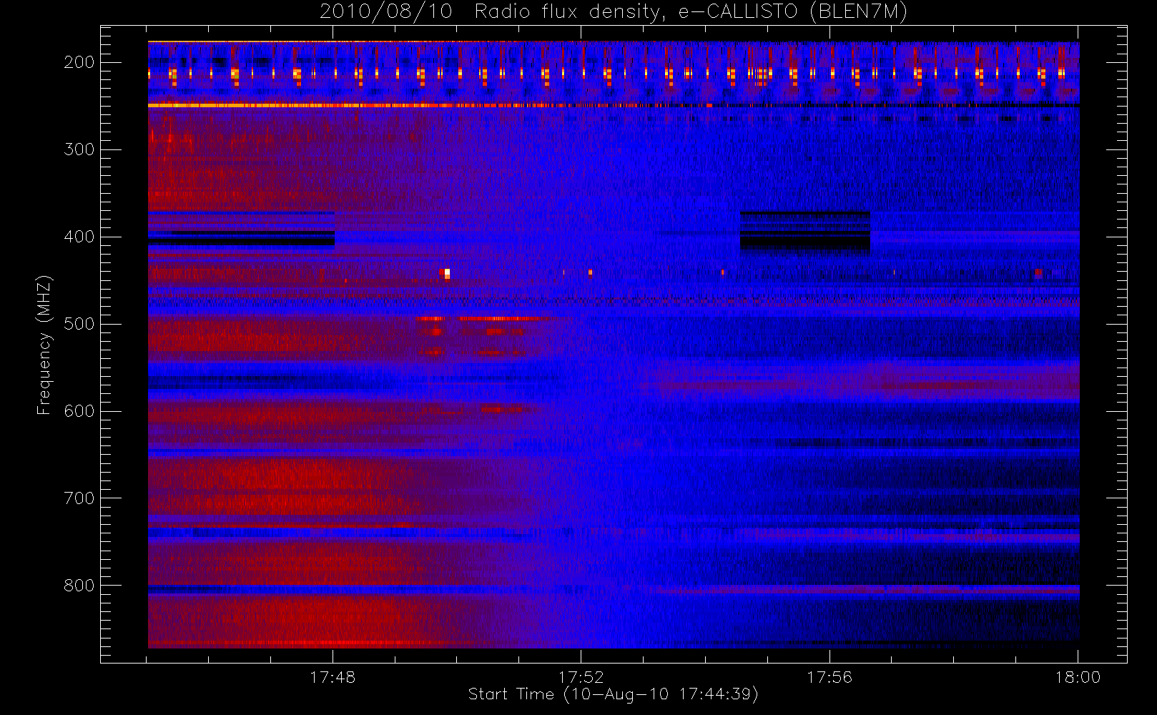Click the 600 frequency tick label
1157x715 pixels.
(79, 411)
